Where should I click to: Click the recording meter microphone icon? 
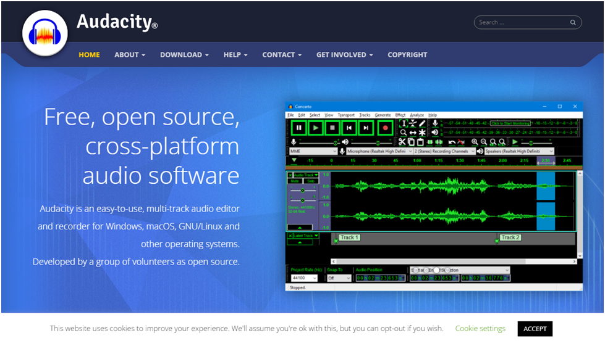click(435, 123)
